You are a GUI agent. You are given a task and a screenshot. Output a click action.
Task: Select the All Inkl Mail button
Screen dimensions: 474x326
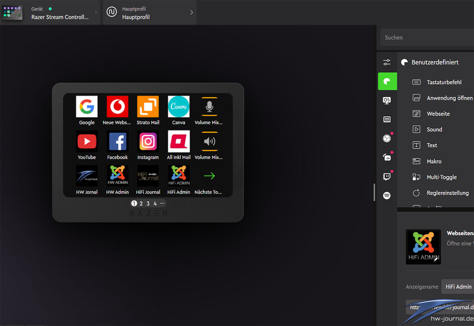179,141
